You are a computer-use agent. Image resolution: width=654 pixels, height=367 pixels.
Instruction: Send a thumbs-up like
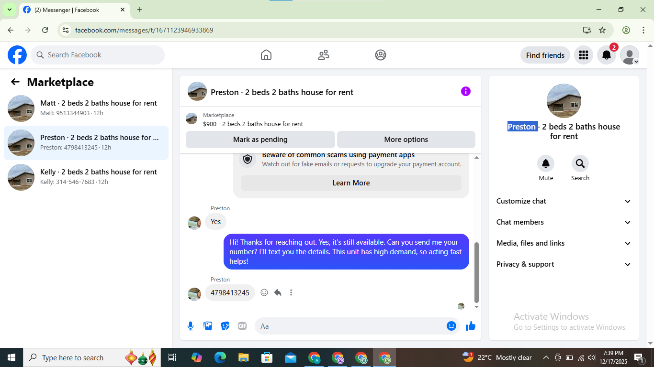tap(471, 326)
